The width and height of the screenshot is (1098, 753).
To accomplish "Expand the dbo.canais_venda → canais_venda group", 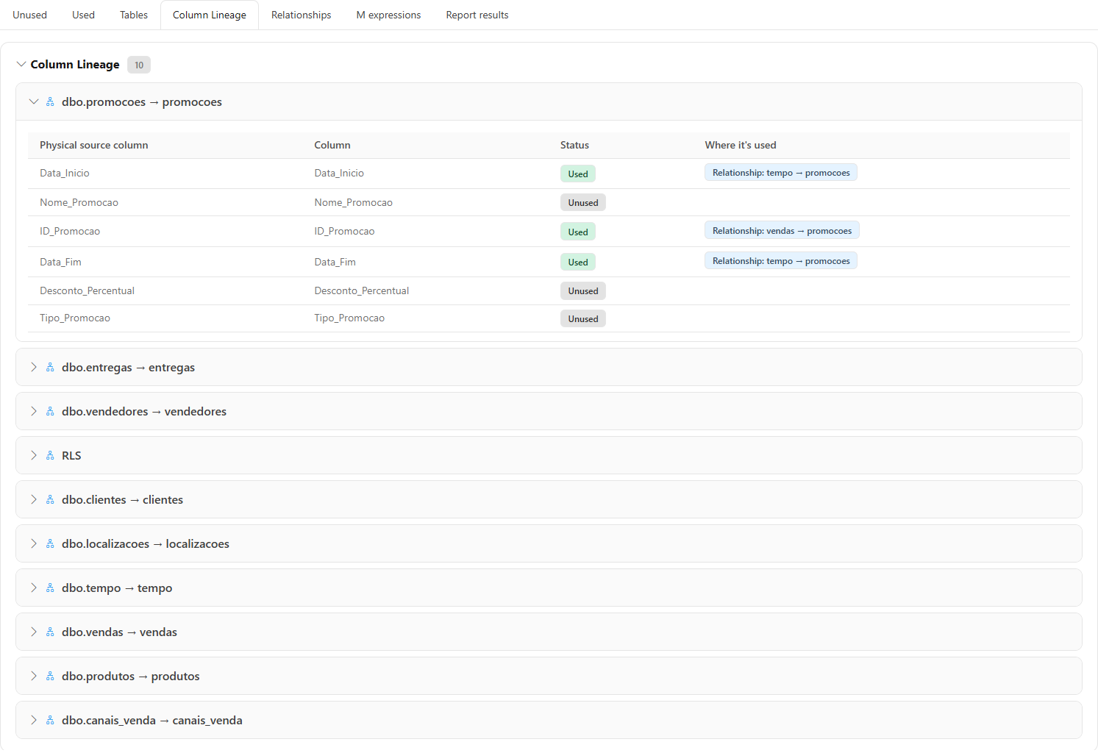I will click(34, 721).
